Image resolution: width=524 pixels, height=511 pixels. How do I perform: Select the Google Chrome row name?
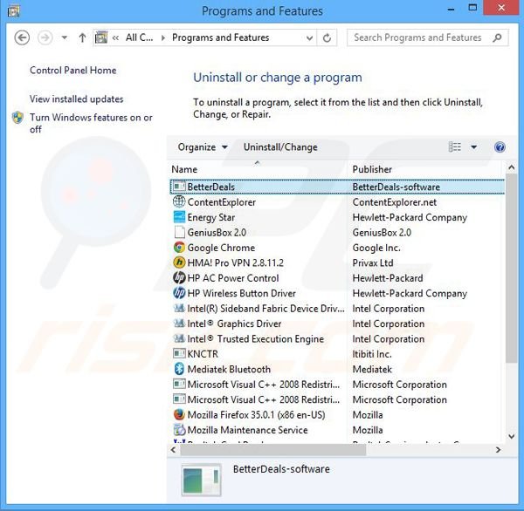click(x=221, y=248)
